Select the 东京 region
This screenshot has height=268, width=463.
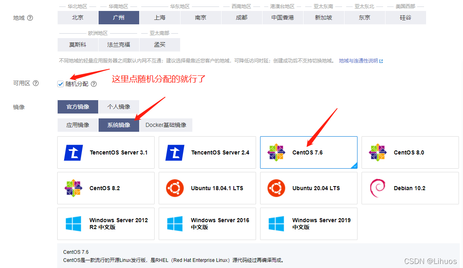click(x=365, y=18)
